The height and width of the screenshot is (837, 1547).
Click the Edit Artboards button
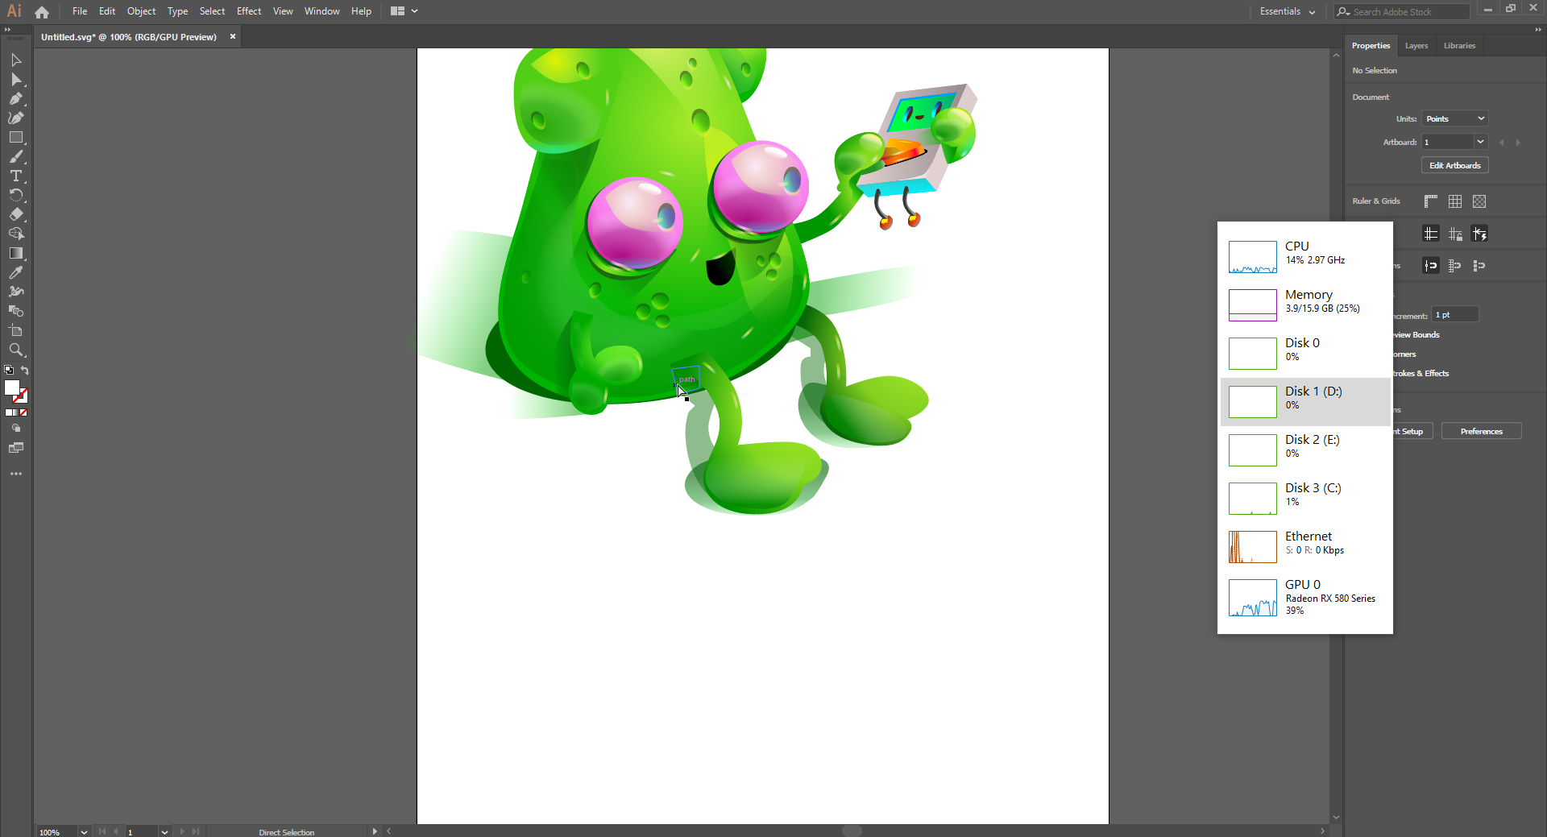coord(1454,166)
